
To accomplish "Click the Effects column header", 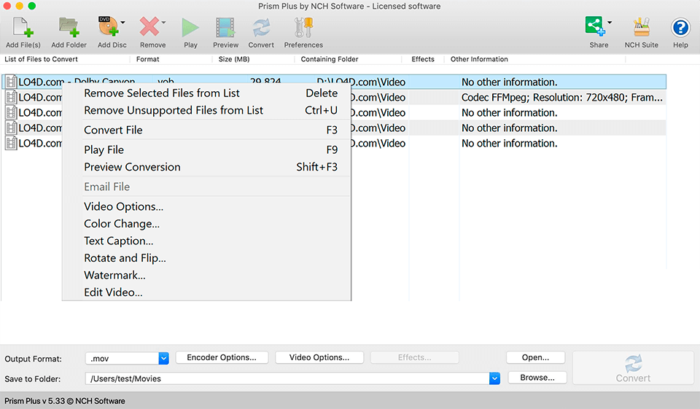I will pos(423,59).
